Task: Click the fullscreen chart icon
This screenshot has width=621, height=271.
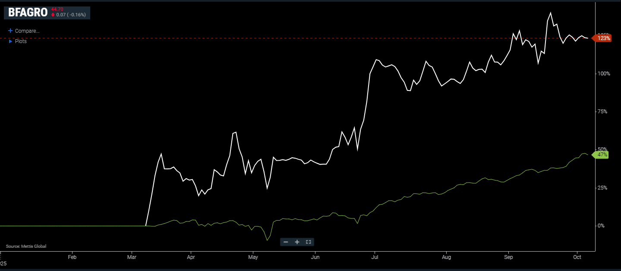Action: [308, 242]
